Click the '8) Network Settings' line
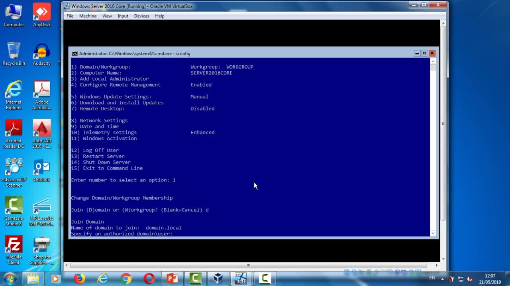 [99, 120]
